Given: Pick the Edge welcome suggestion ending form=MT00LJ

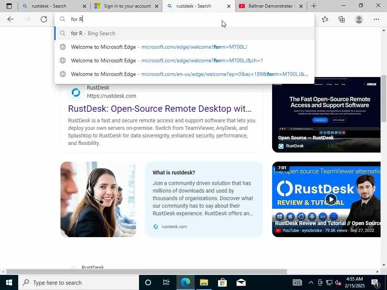Looking at the screenshot, I should [x=184, y=47].
